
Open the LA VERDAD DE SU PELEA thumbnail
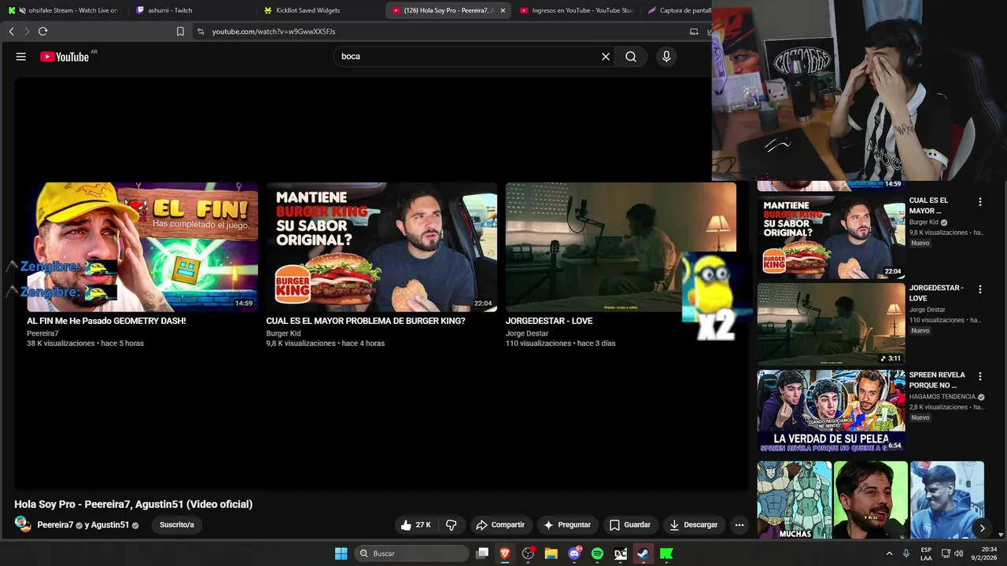click(831, 411)
